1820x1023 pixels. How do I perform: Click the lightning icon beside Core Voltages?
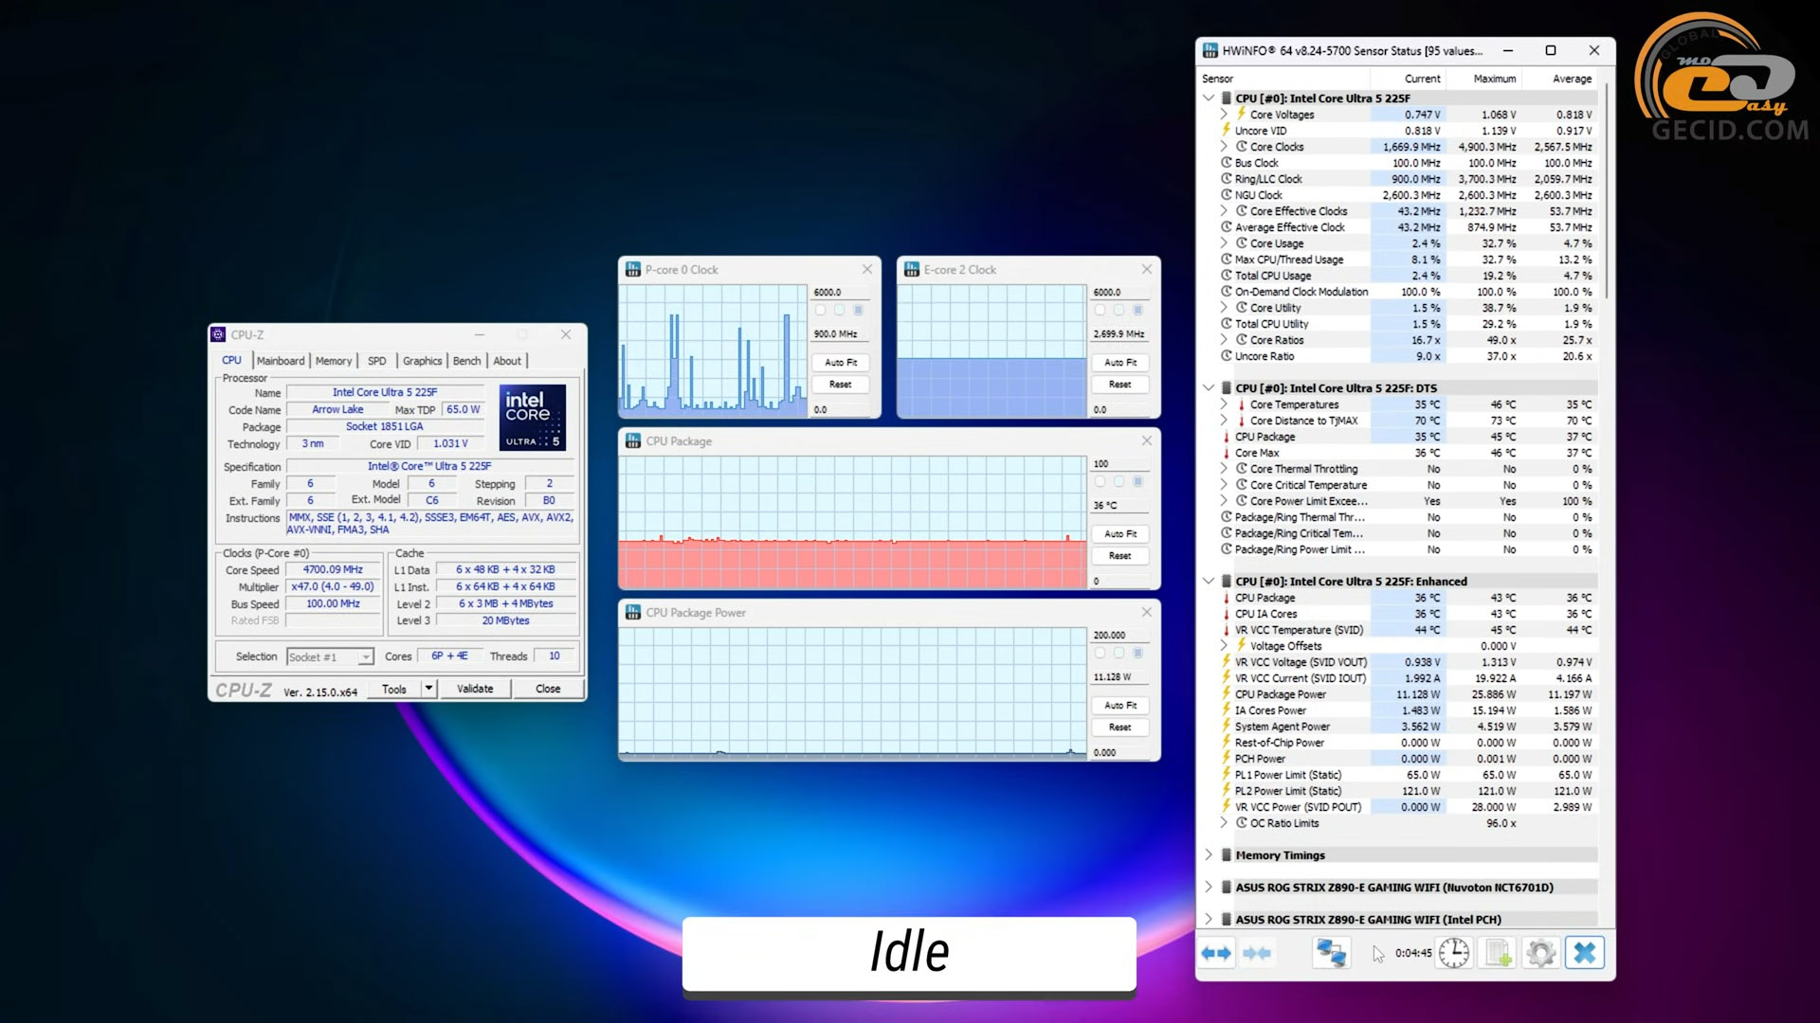point(1241,115)
